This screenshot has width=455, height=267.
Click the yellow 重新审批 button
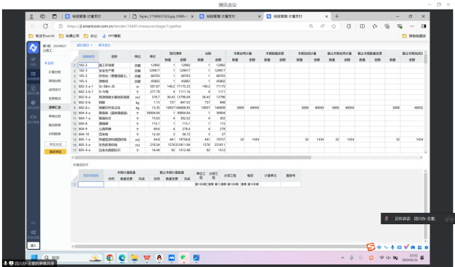[x=55, y=152]
